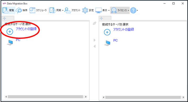Open 設定 gear settings icon

tap(85, 10)
